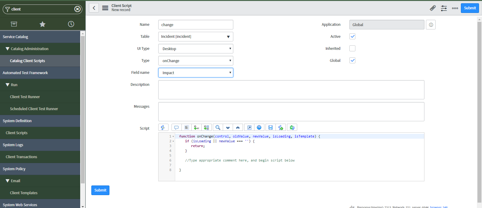Viewport: 482px width, 208px height.
Task: Click the navigator scrollbar down arrow
Action: click(x=83, y=206)
